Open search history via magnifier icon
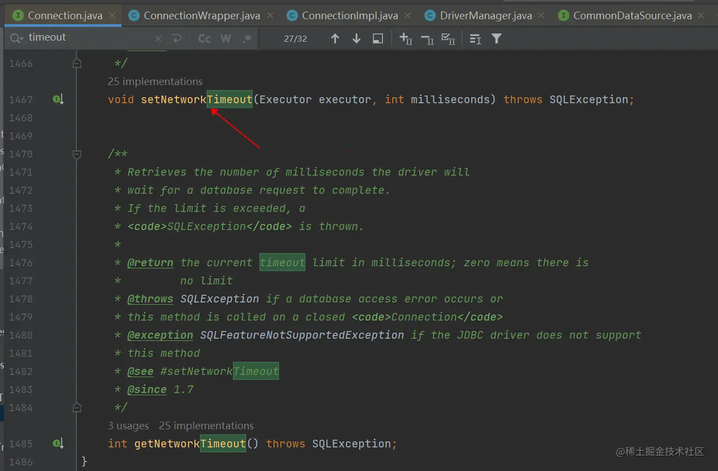 click(17, 38)
